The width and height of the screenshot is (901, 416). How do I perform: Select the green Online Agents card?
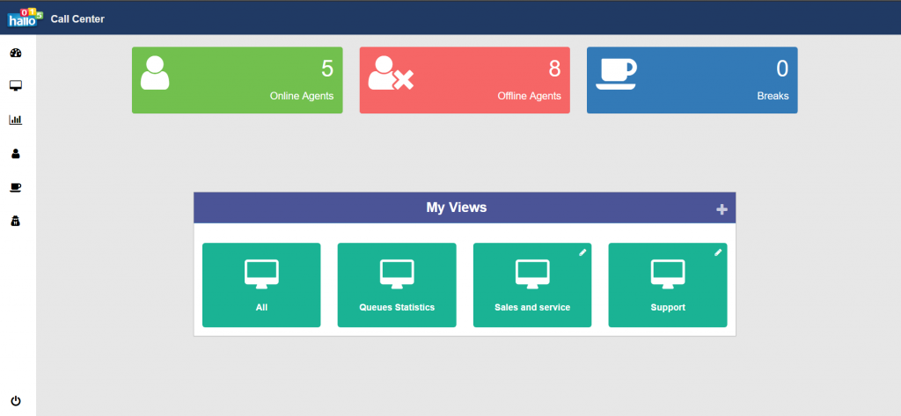pos(237,80)
